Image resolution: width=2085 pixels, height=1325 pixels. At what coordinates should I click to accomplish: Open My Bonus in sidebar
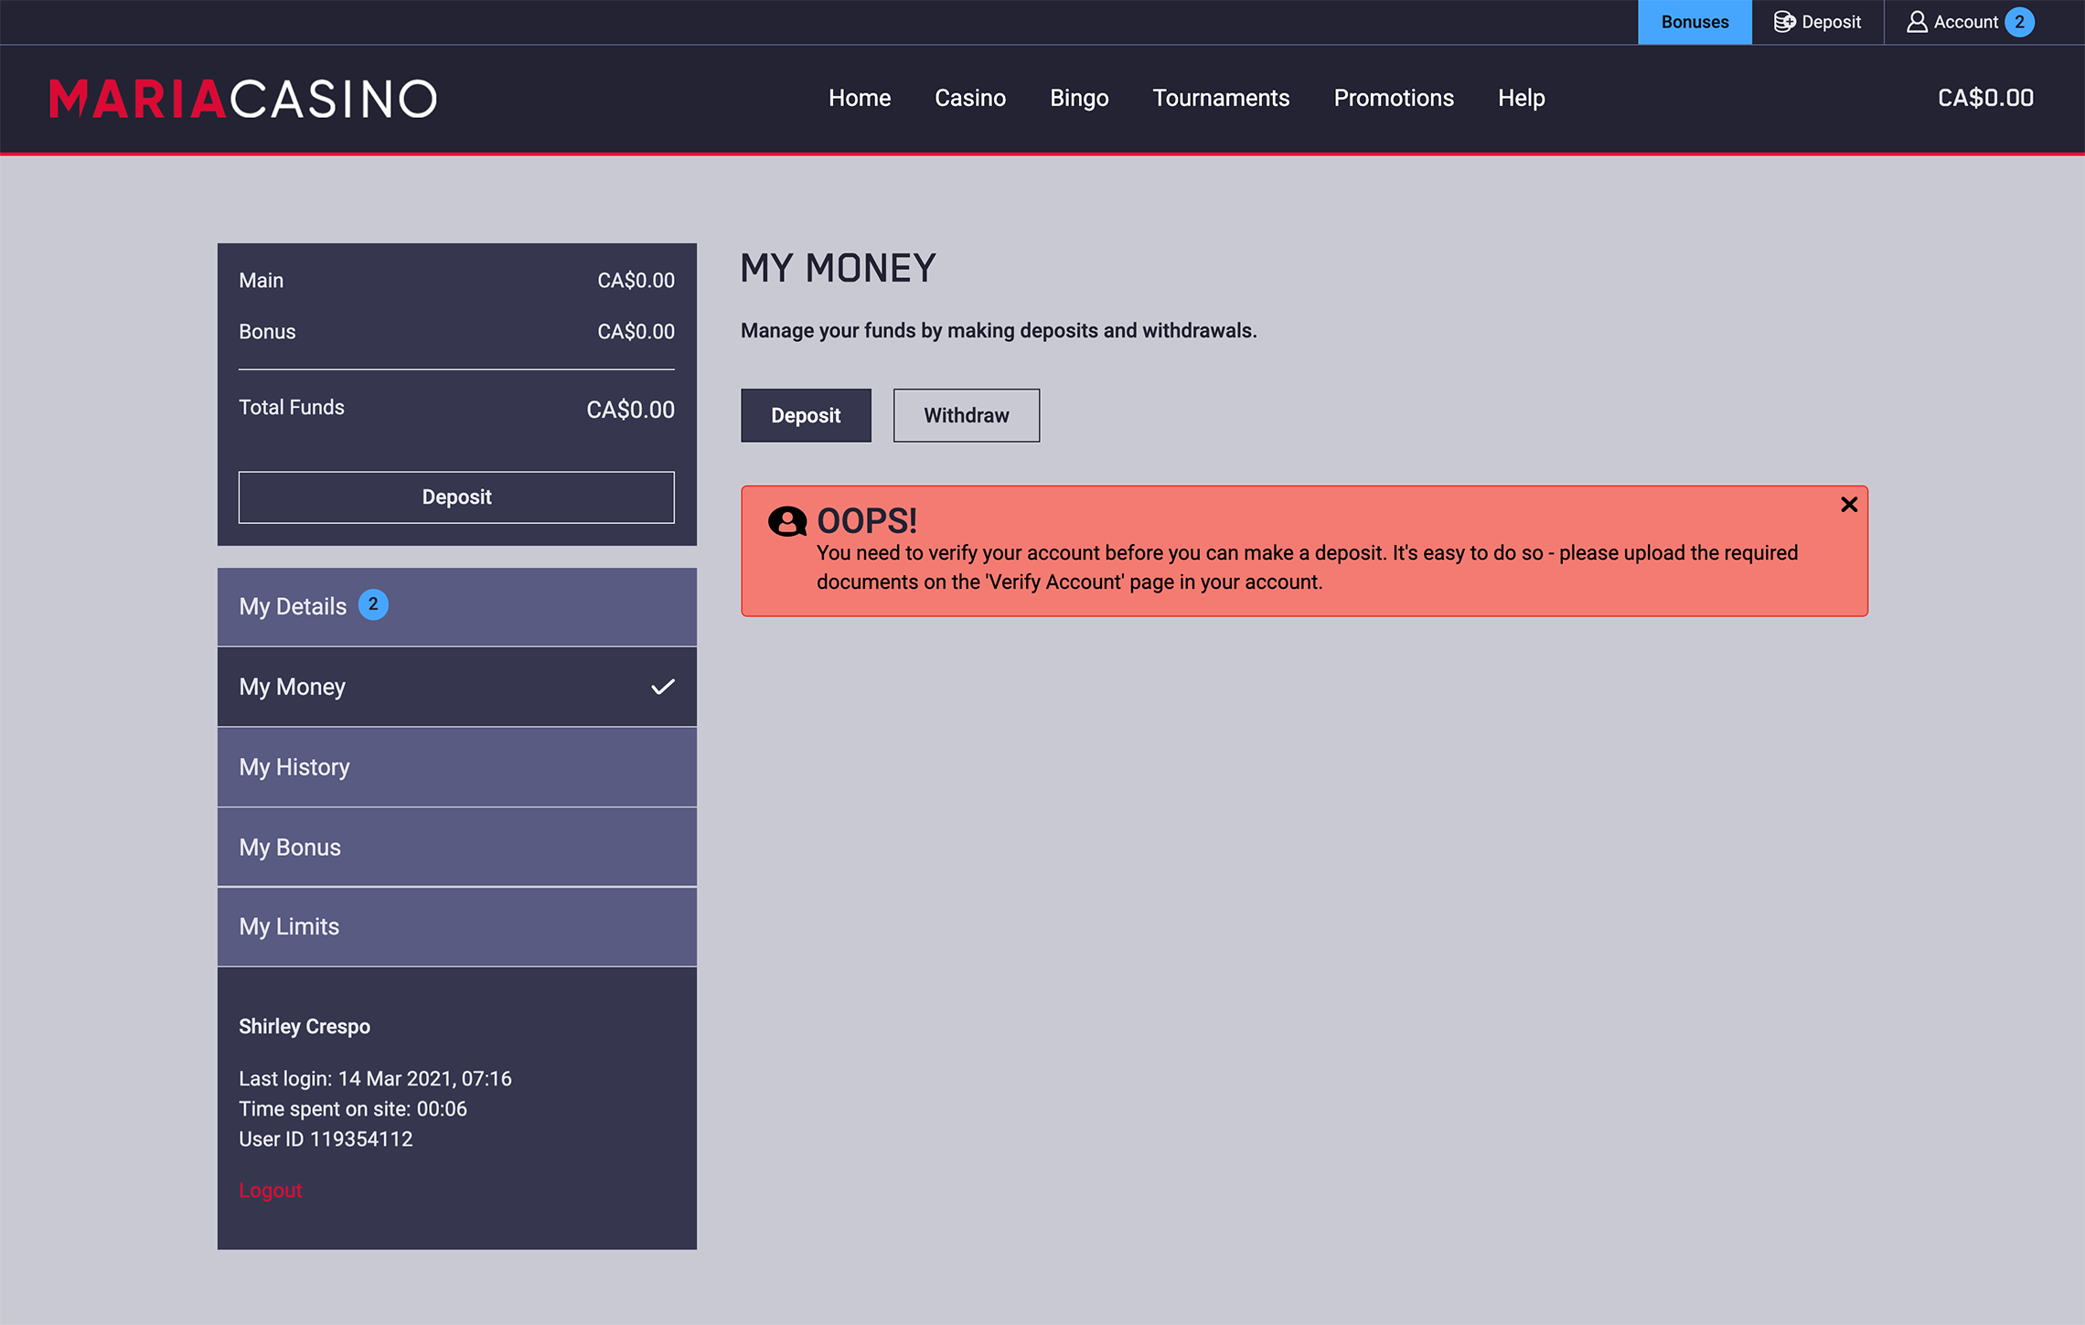456,847
